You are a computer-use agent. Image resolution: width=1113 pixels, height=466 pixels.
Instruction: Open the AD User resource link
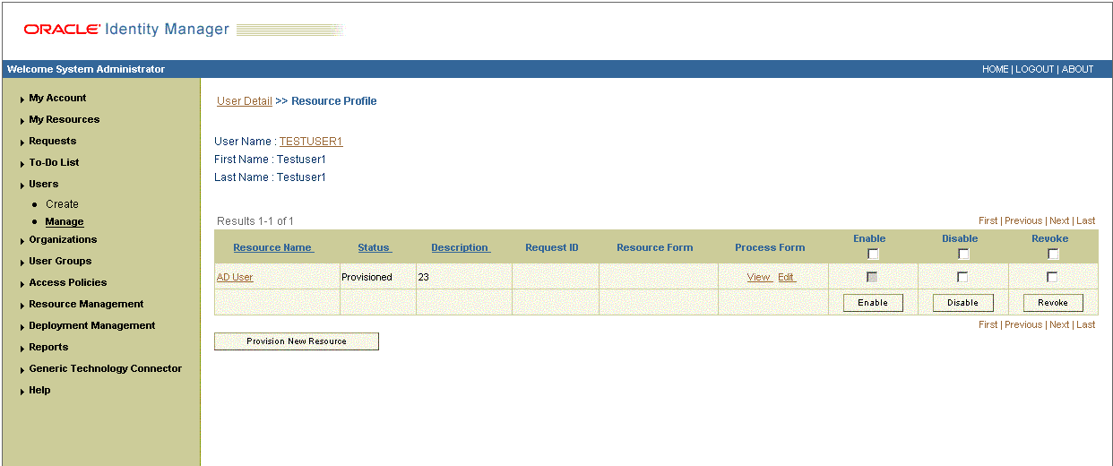235,278
